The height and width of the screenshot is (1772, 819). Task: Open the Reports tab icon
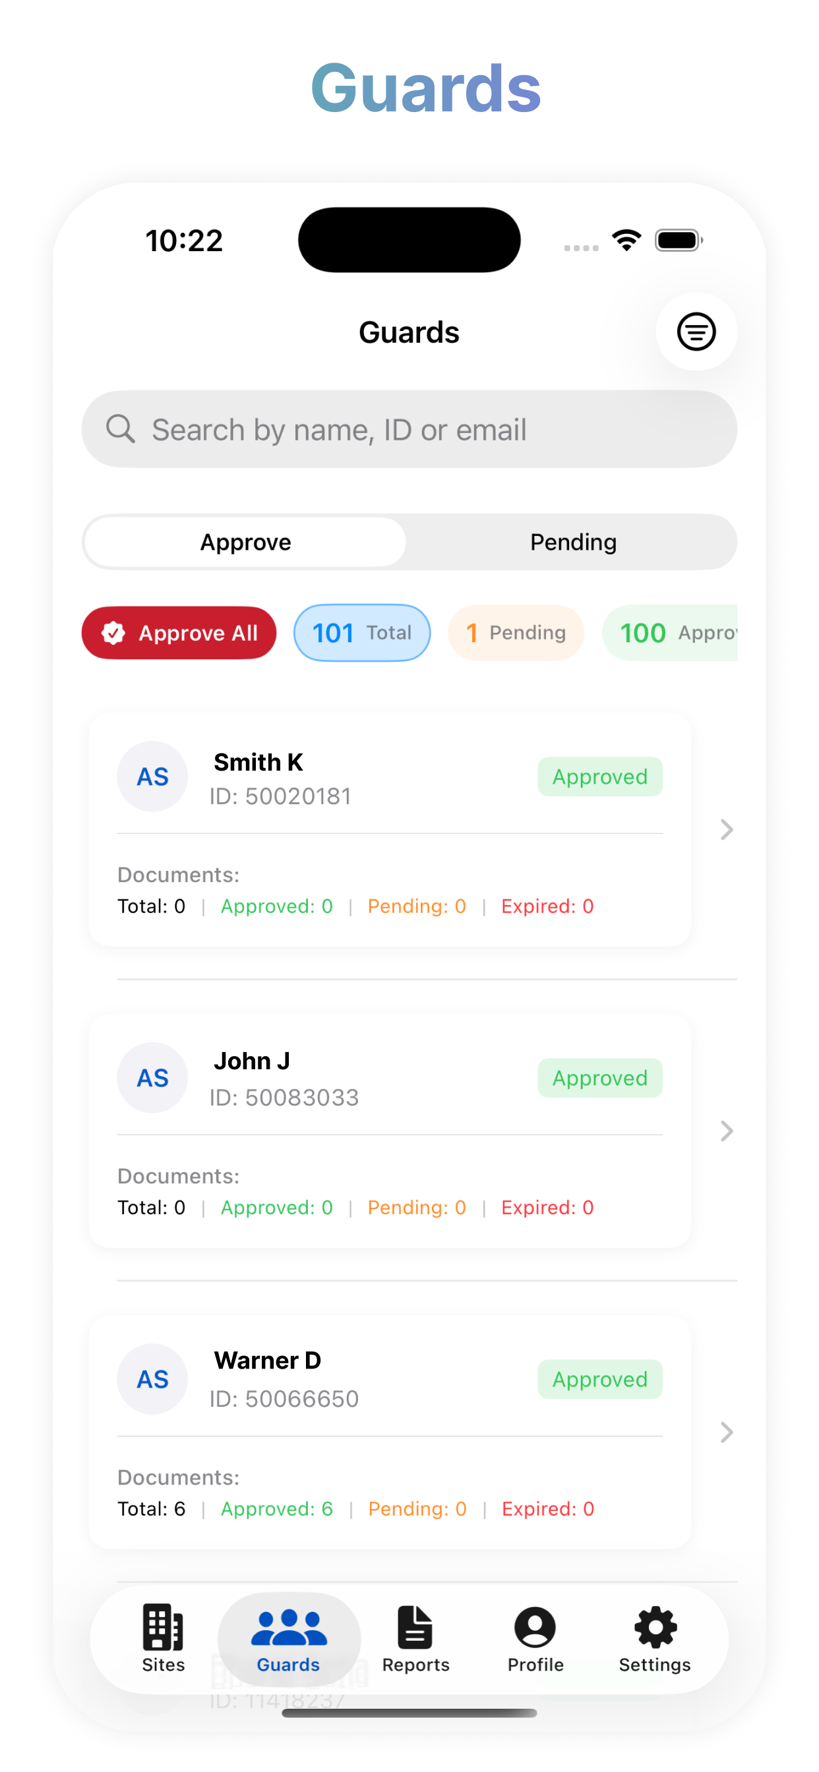[415, 1628]
